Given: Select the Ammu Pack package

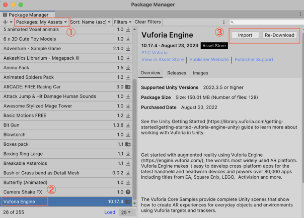Looking at the screenshot, I should point(66,68).
